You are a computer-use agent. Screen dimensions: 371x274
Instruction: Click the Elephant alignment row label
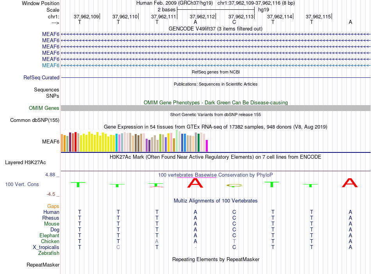50,235
